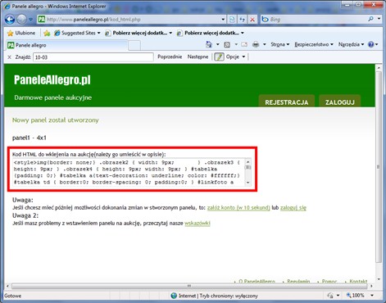Select 'Nowy panel został utworzony' heading
This screenshot has width=386, height=303.
coord(56,120)
